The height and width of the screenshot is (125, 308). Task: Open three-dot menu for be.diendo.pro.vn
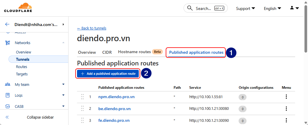(x=286, y=109)
